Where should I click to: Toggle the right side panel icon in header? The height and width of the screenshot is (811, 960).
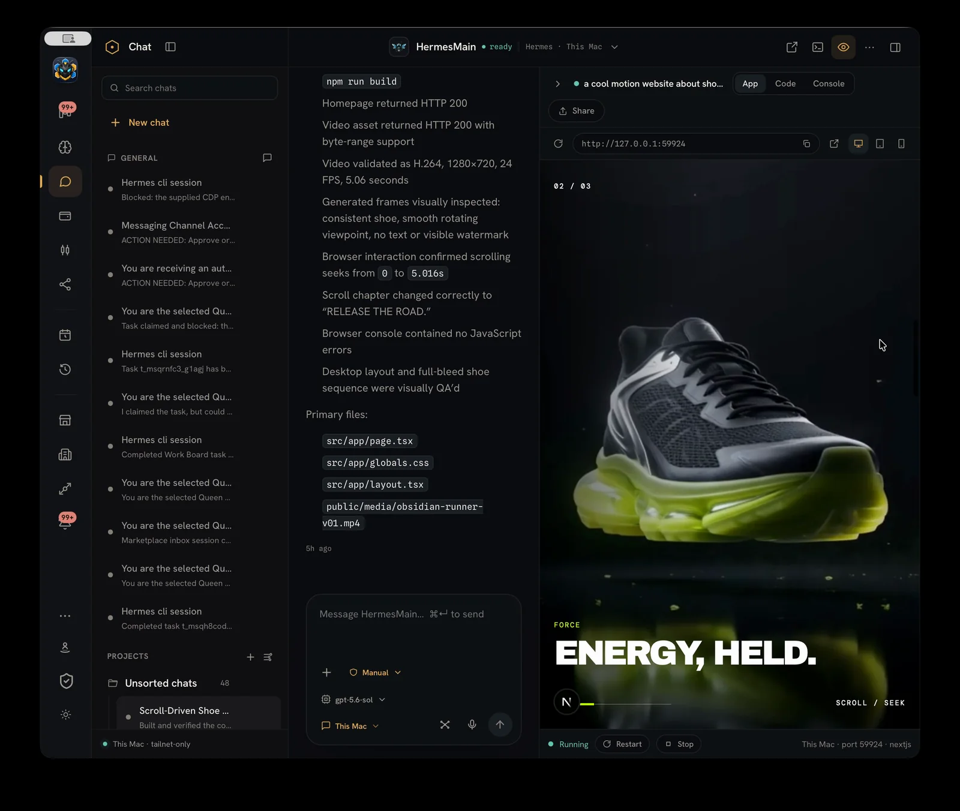895,47
